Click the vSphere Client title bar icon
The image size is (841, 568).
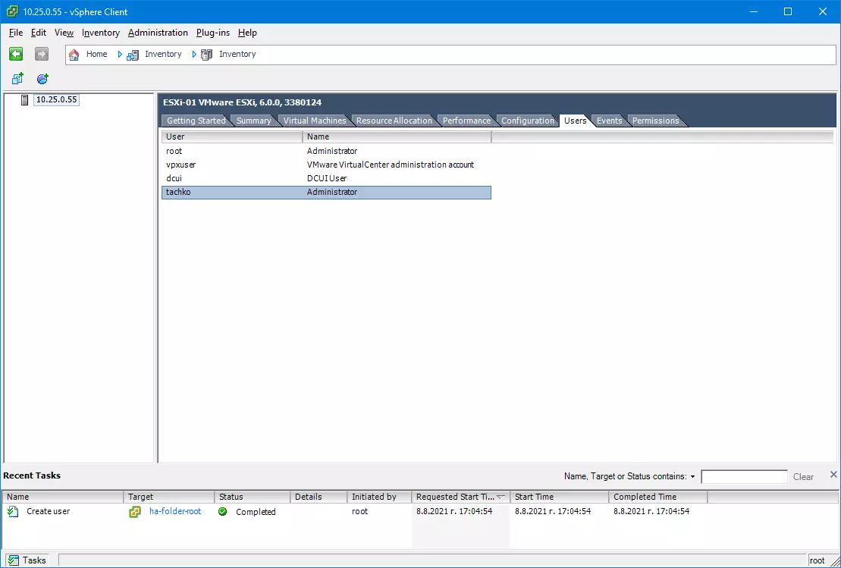click(13, 11)
